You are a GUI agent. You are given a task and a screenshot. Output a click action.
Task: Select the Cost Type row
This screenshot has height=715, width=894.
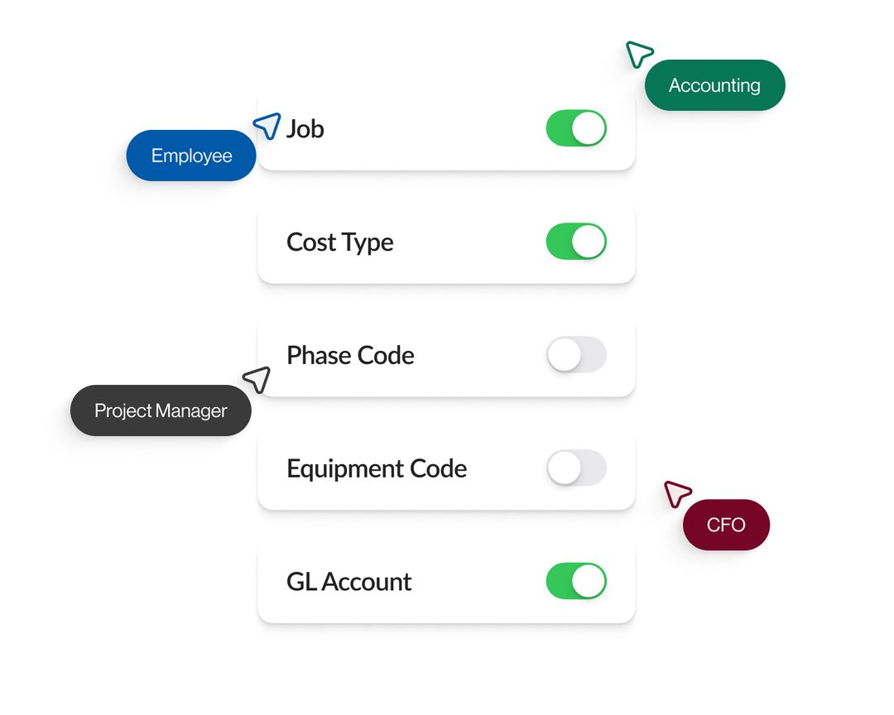point(446,242)
